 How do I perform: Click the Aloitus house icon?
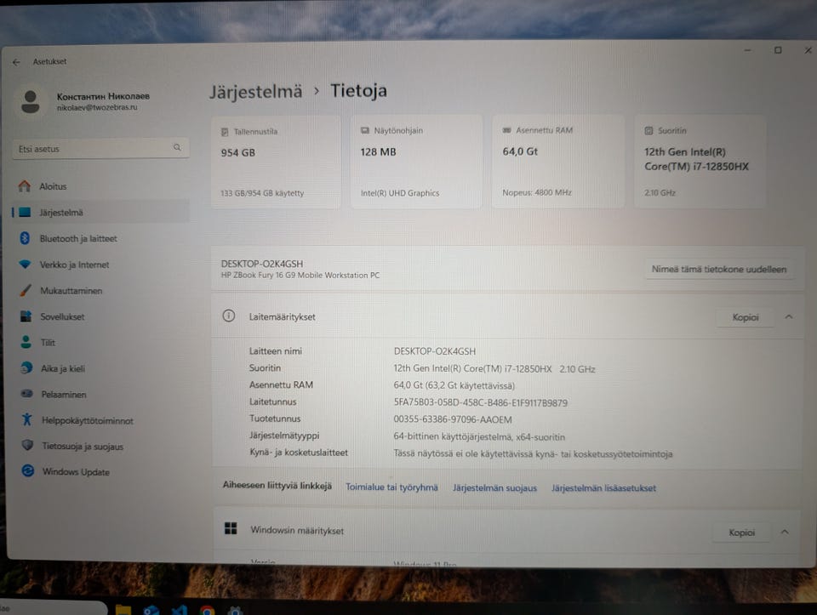point(24,186)
